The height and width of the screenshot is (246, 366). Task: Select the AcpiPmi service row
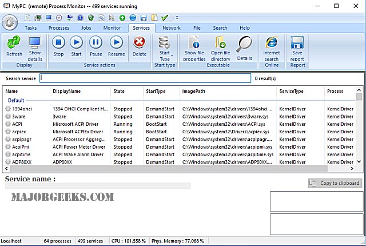point(179,147)
